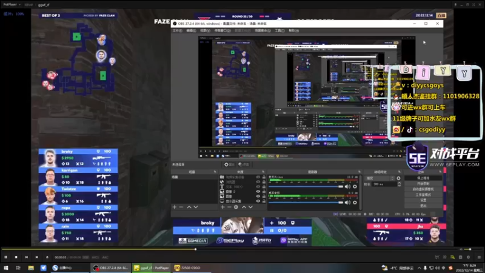Select the 场景 scene in scenes list
This screenshot has width=485, height=273.
pos(194,177)
